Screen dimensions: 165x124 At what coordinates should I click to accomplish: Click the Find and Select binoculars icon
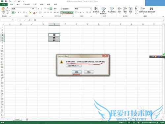[x=151, y=9]
